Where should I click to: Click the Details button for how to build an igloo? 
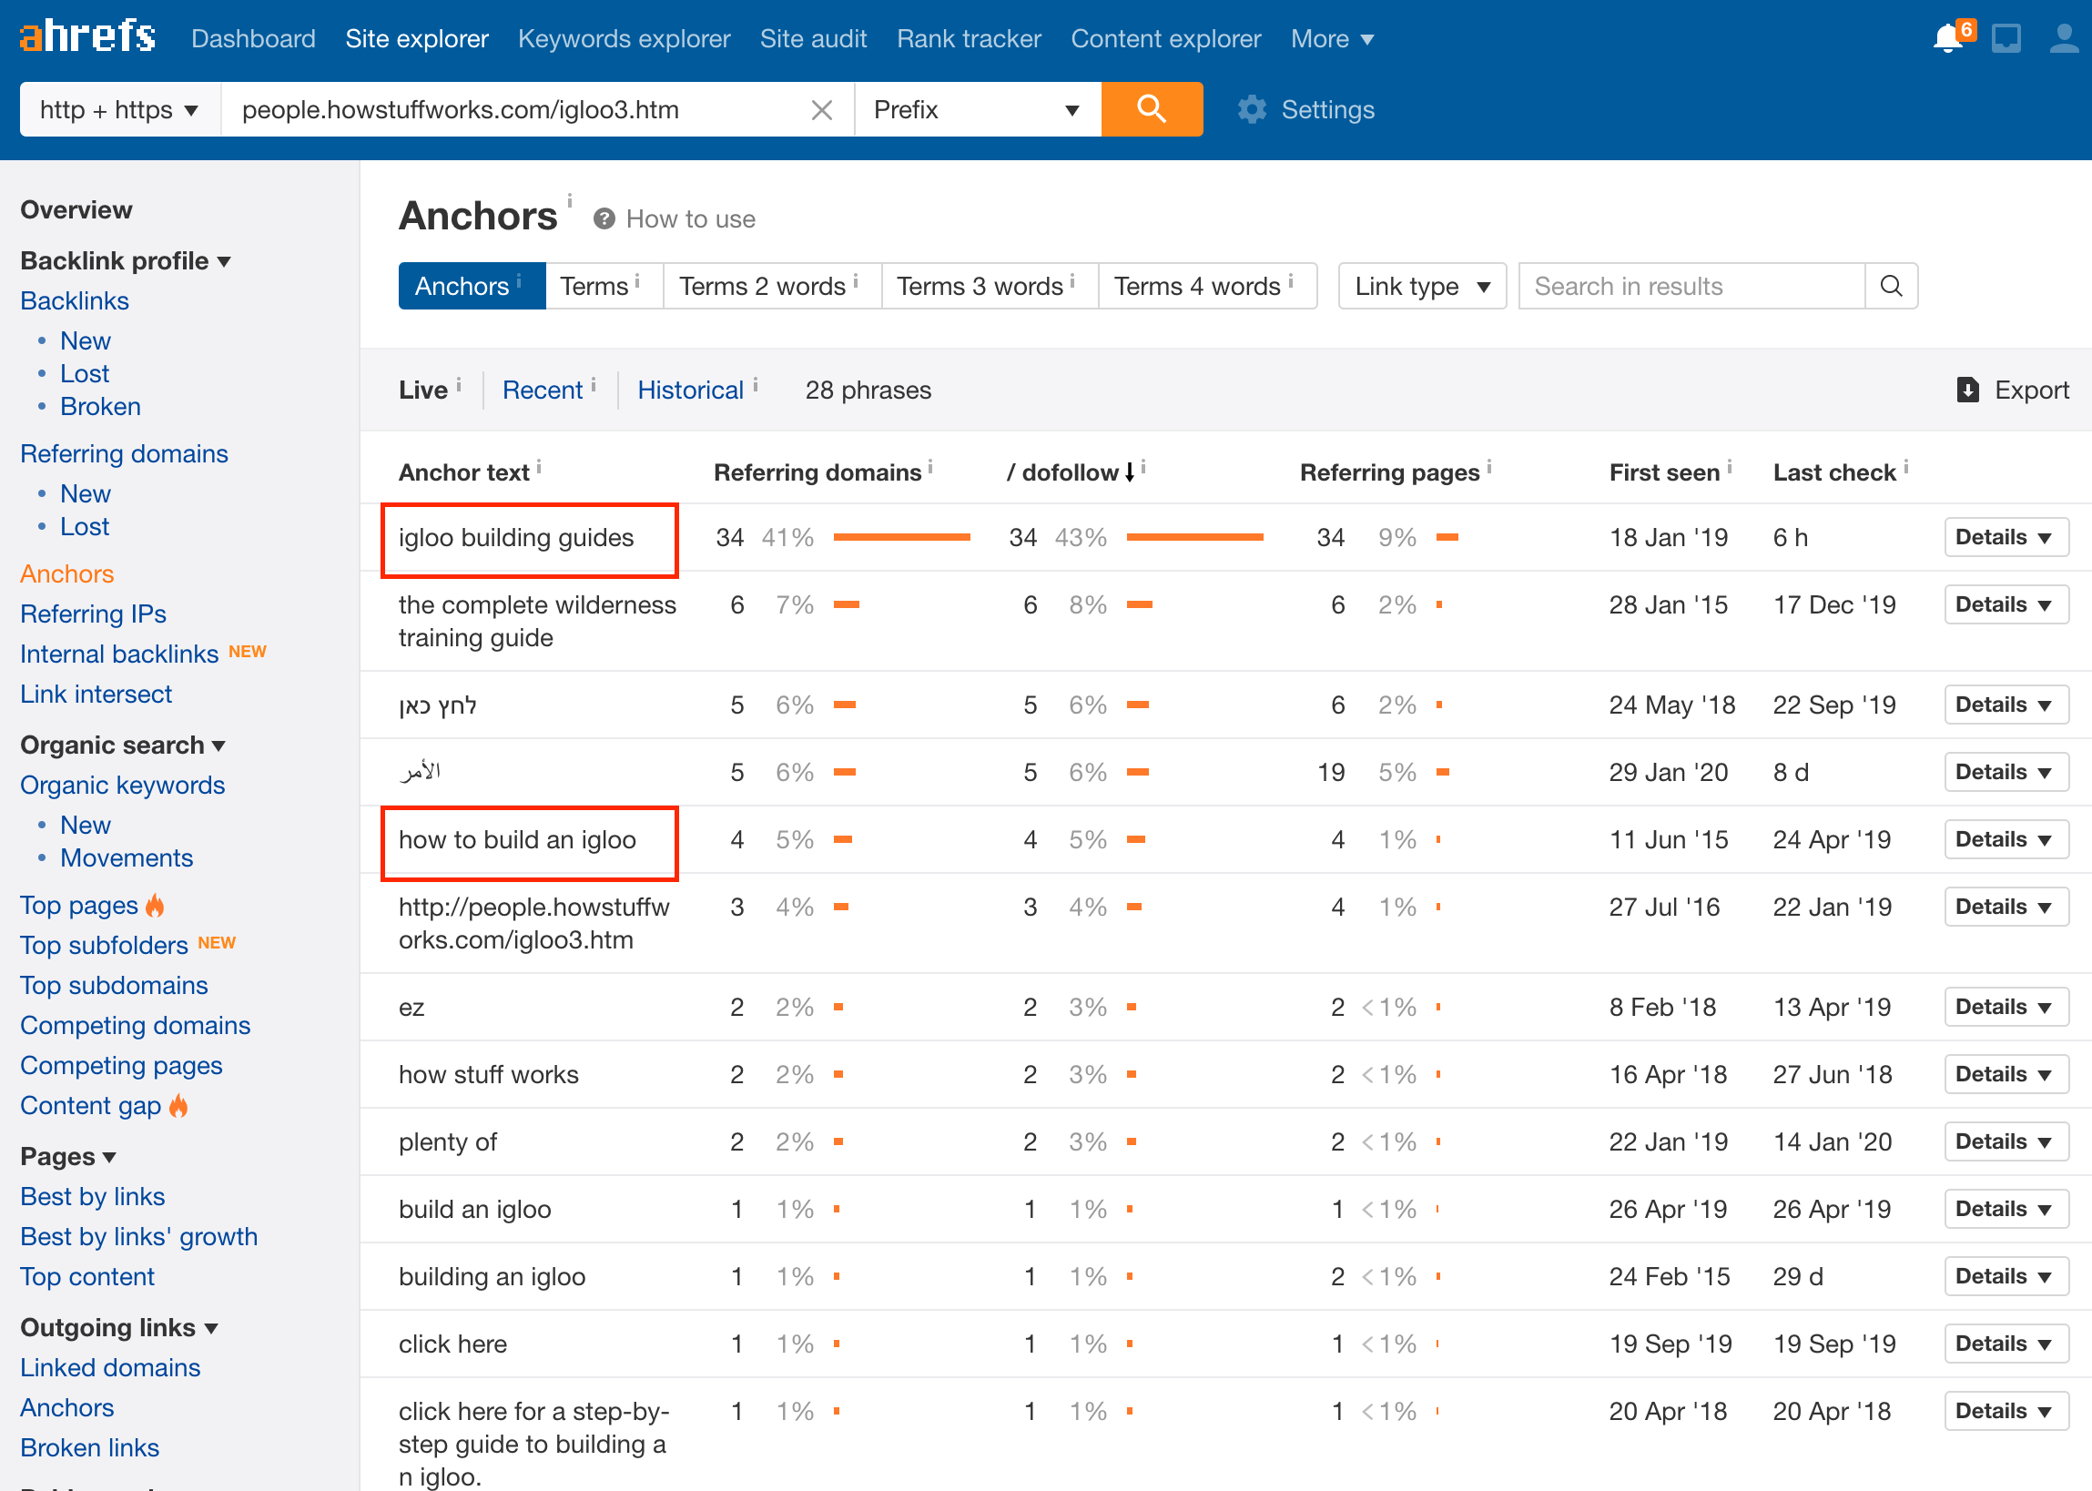[2006, 839]
